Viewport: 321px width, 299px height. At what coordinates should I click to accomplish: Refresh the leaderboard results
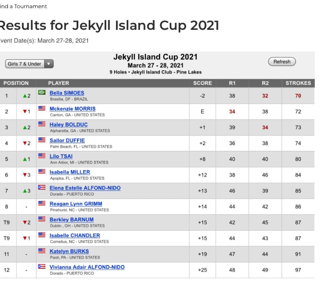282,62
